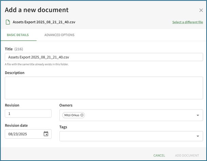Click the Mitzi Orkus owner chip
207x161 pixels.
click(x=71, y=115)
